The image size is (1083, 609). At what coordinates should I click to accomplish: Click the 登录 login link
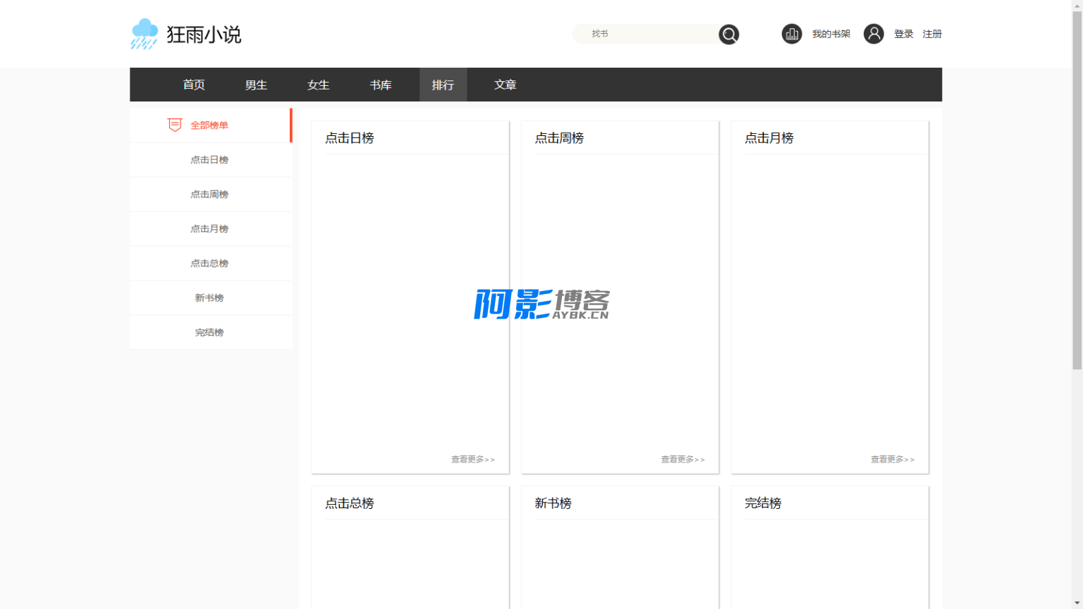coord(903,34)
